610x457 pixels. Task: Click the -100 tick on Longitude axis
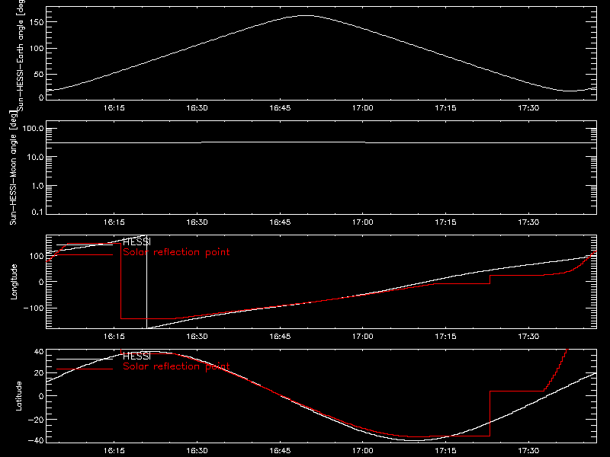[x=34, y=308]
